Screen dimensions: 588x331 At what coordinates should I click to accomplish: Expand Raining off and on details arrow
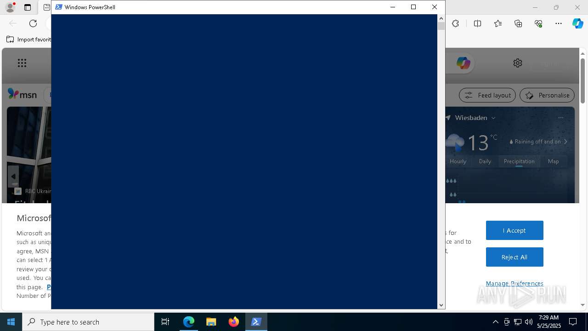[x=565, y=142]
